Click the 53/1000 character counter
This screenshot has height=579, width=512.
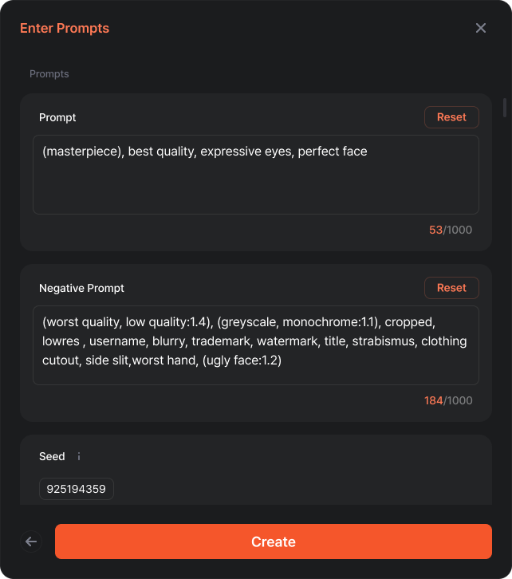pos(451,230)
